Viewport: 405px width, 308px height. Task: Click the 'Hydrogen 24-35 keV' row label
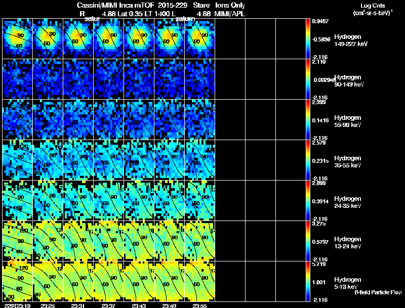(x=348, y=202)
